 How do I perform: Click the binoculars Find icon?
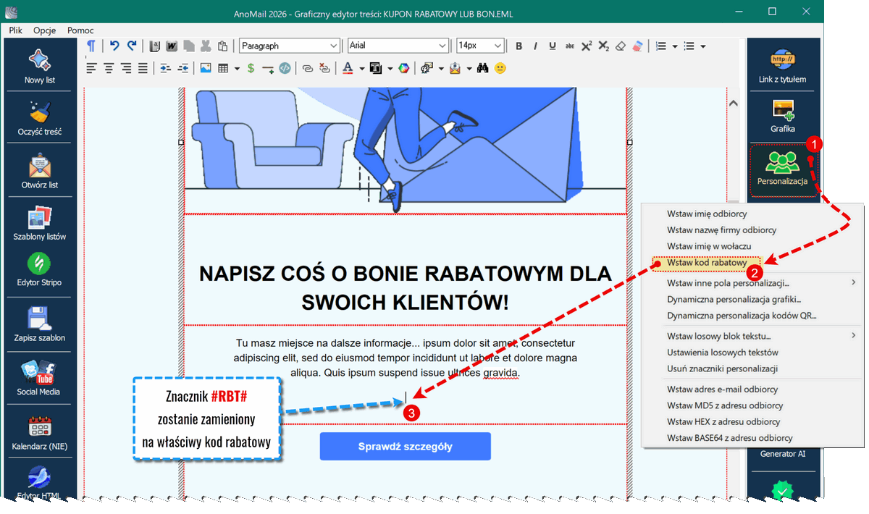pos(483,68)
